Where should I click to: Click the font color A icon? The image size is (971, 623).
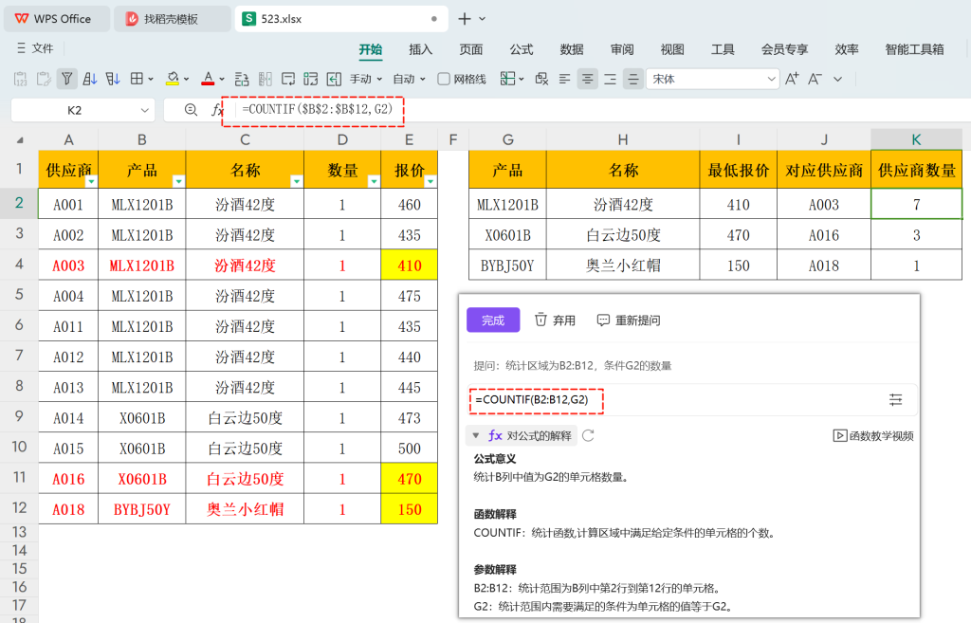[x=208, y=79]
